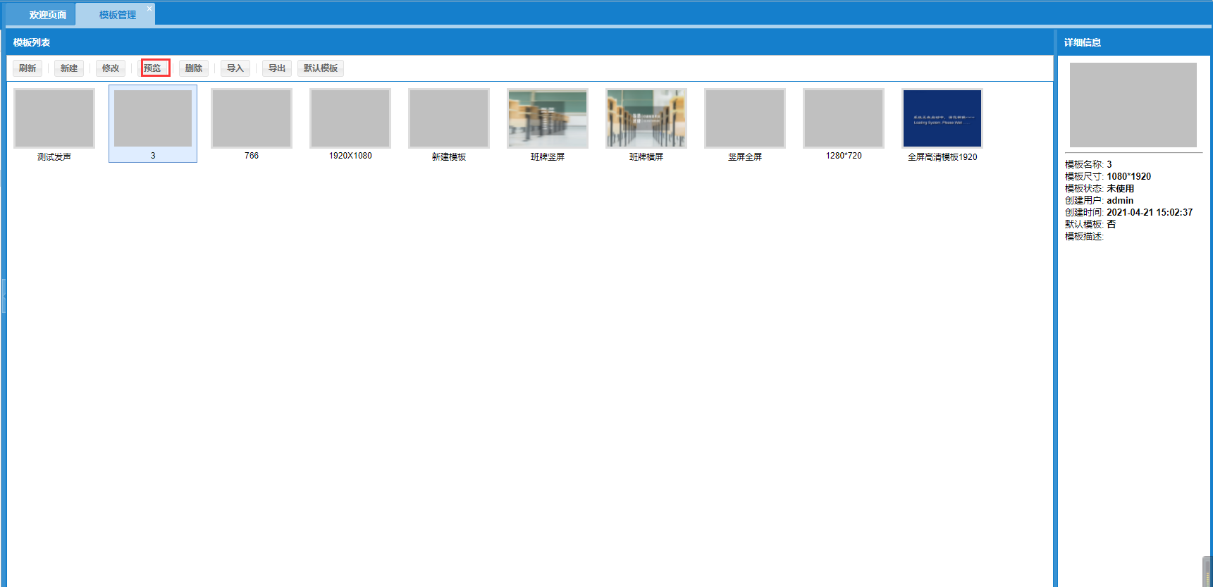Click the 预览 preview button
The image size is (1213, 587).
(x=155, y=68)
